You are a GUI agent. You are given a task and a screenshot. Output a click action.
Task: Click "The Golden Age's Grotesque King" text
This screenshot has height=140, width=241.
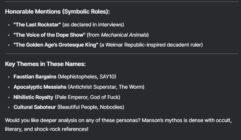[x=56, y=45]
